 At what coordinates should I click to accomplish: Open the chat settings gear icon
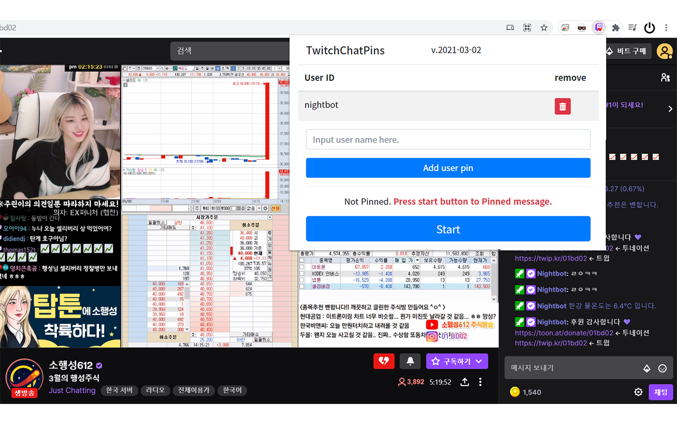click(638, 392)
